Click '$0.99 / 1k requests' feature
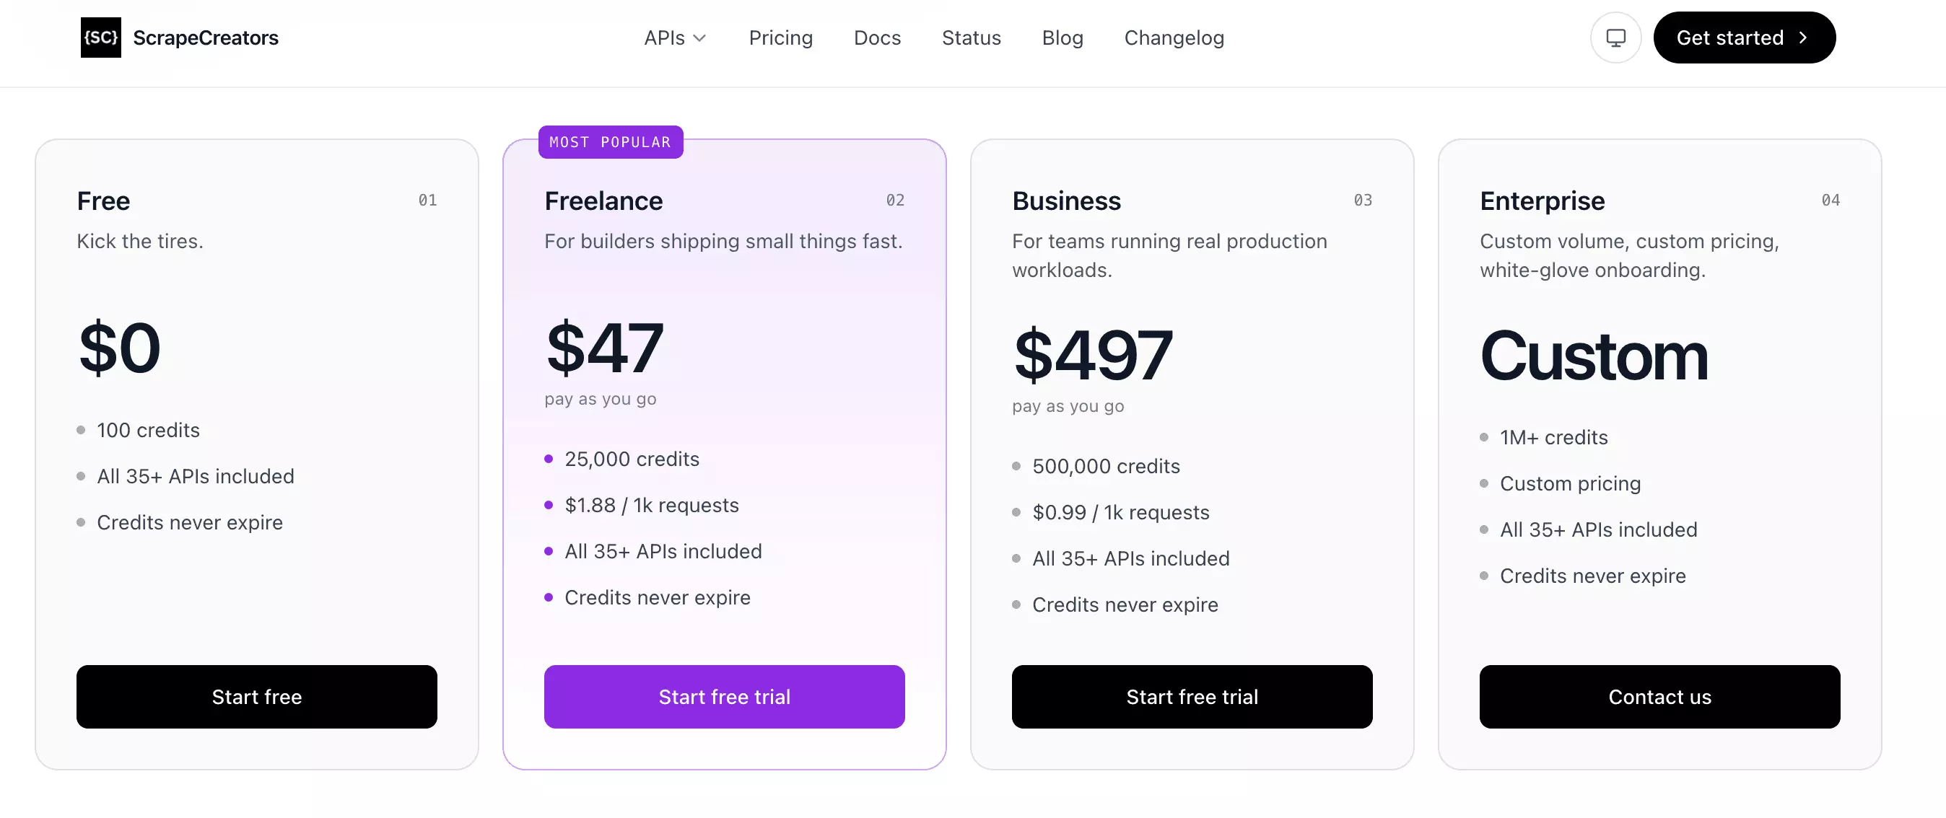The image size is (1946, 818). [1120, 512]
